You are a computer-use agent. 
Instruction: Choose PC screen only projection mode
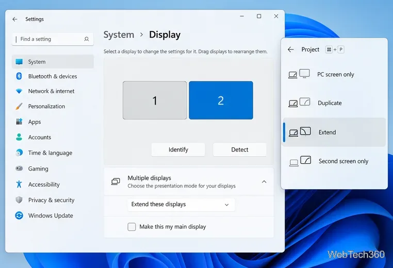point(334,74)
